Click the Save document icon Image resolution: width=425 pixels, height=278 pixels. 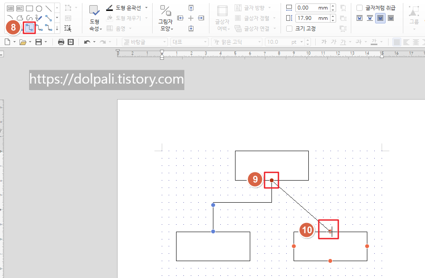point(39,42)
